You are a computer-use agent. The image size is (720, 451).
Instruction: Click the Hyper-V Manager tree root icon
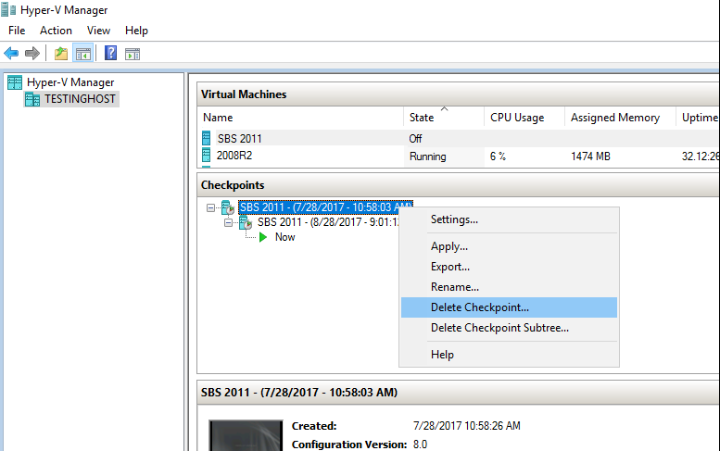tap(15, 82)
